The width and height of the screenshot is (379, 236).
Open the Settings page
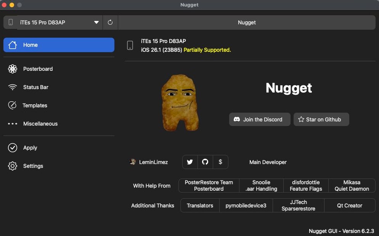click(59, 166)
